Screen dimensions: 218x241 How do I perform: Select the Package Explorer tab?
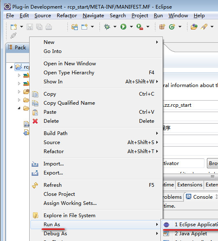17,48
